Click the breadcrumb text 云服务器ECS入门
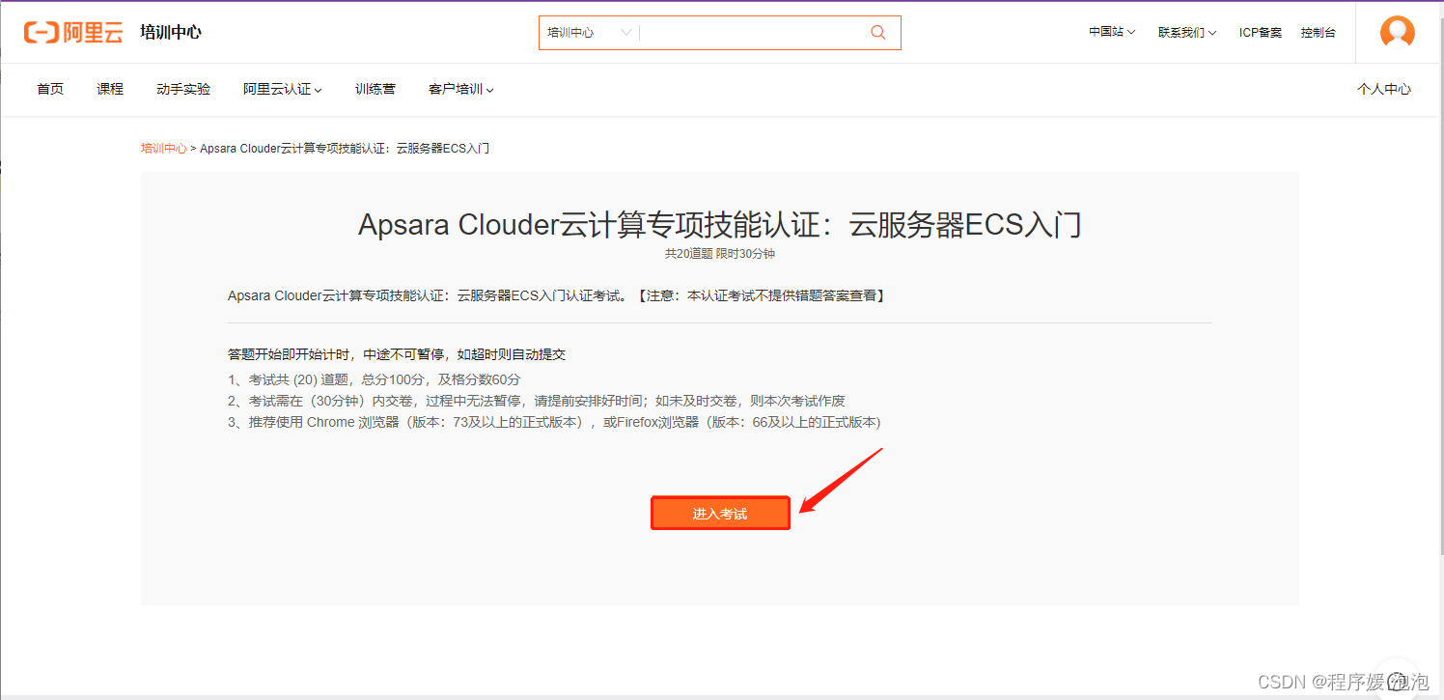 443,149
